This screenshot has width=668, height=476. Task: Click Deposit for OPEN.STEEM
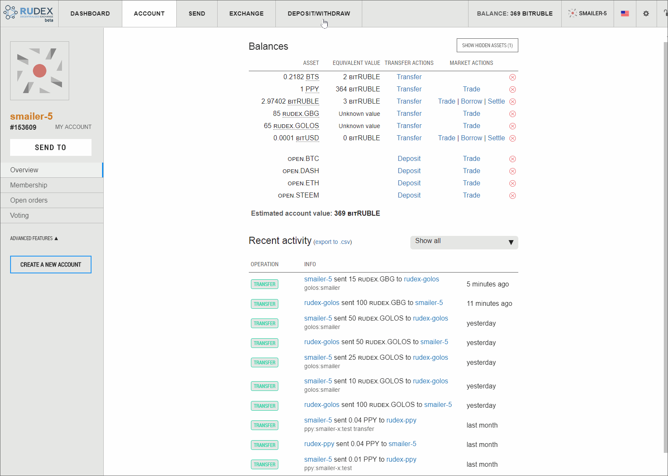pyautogui.click(x=409, y=195)
